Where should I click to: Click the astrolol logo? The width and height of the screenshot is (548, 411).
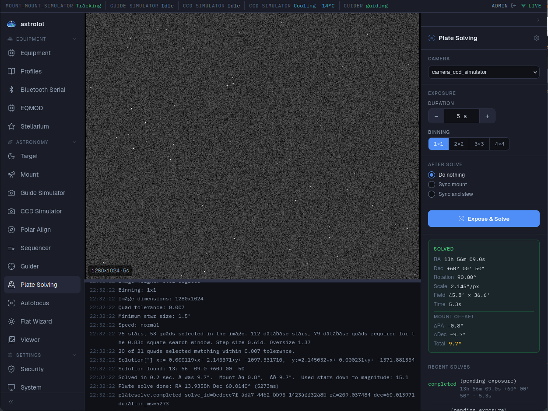[x=11, y=24]
